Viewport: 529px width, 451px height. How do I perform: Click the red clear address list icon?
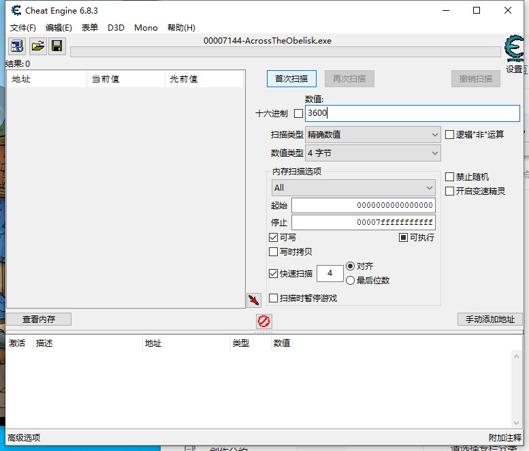(x=264, y=321)
